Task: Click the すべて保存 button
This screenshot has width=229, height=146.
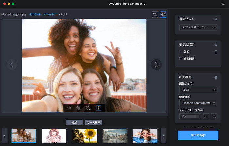Action: pyautogui.click(x=198, y=135)
